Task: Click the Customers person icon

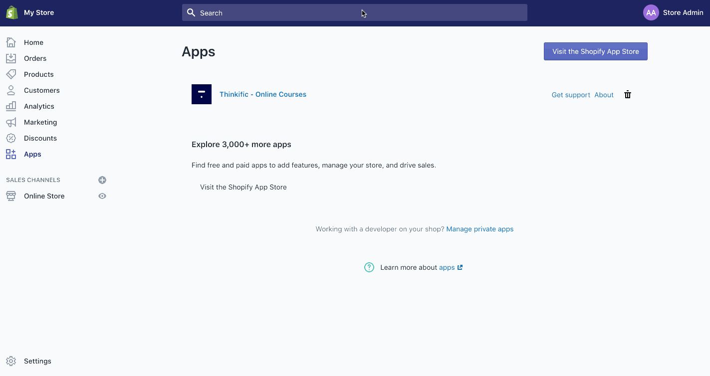Action: (x=11, y=90)
